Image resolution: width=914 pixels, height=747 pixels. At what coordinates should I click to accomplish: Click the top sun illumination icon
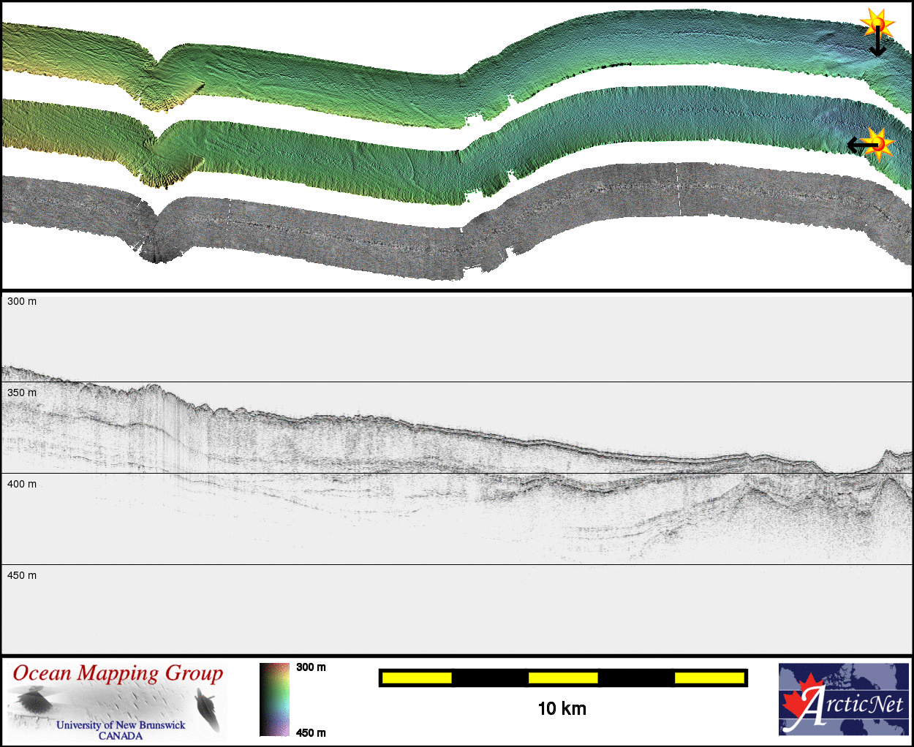coord(877,23)
